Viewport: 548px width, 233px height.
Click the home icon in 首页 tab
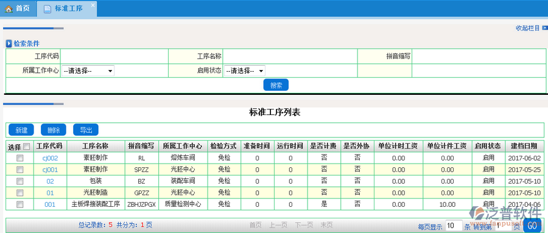pyautogui.click(x=9, y=9)
